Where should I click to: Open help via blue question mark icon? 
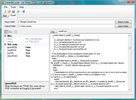click(24, 11)
